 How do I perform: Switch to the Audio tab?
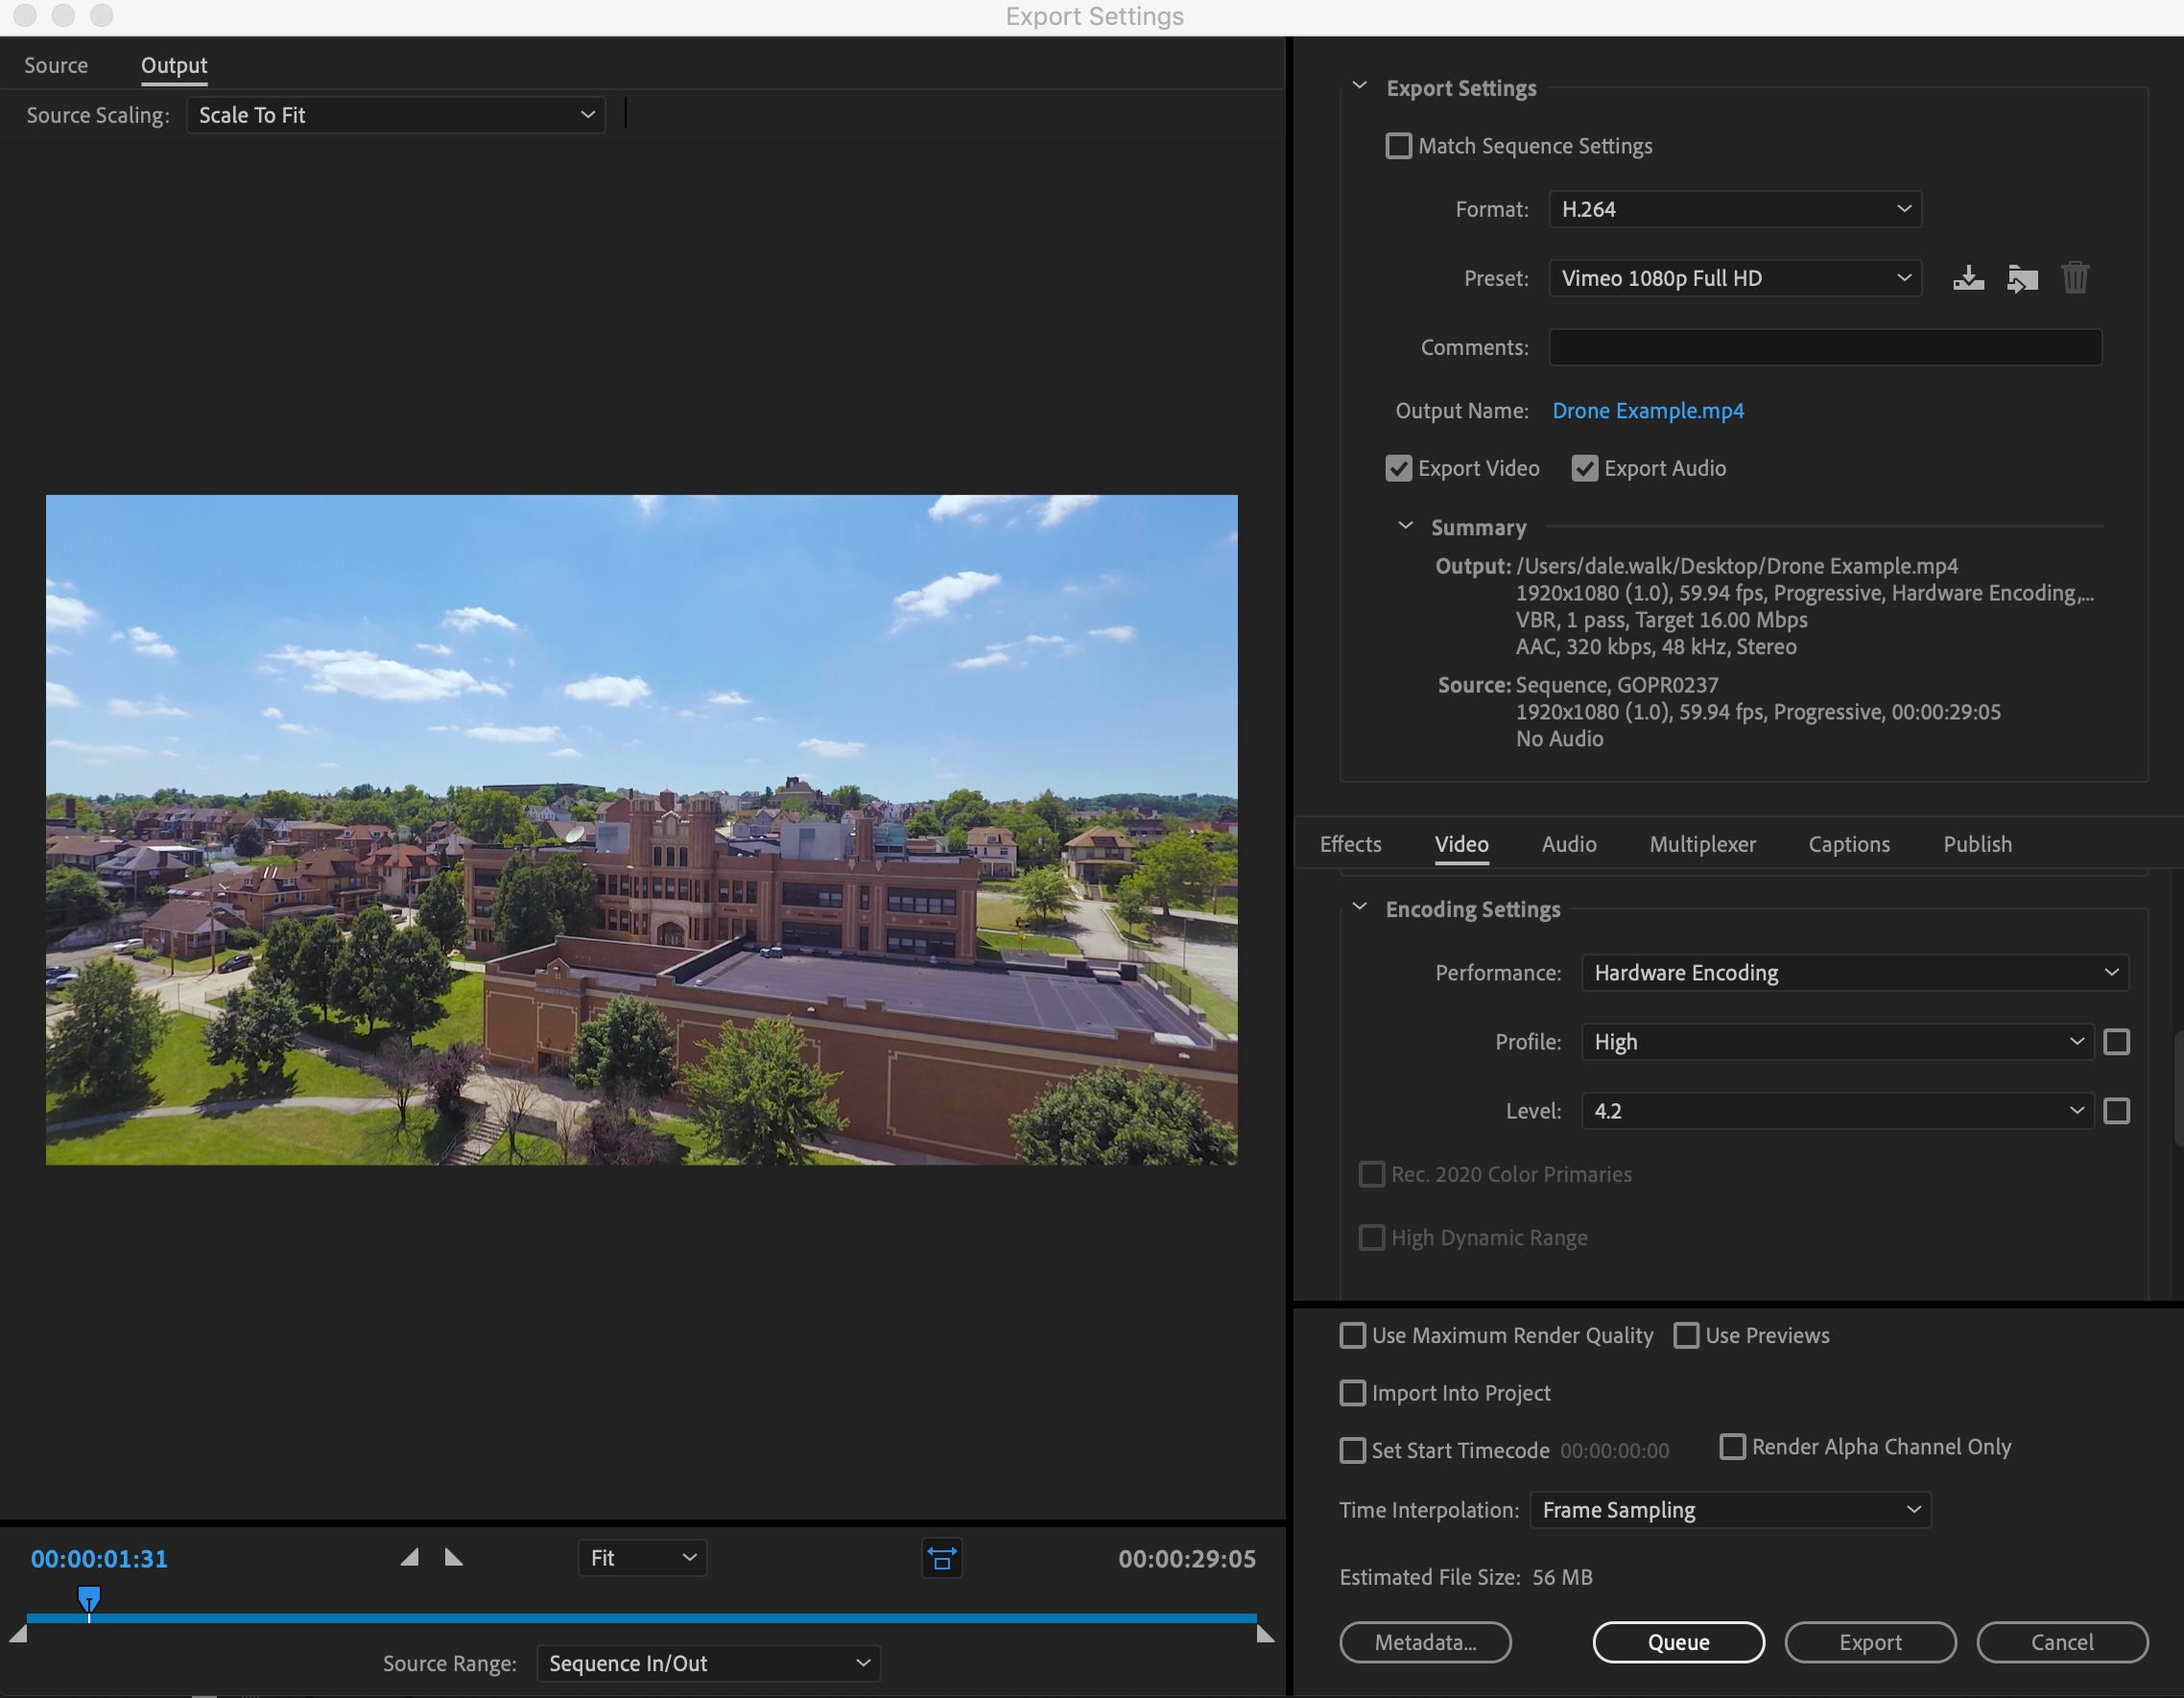[1568, 844]
